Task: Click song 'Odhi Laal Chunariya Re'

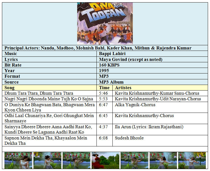Action: (x=49, y=118)
